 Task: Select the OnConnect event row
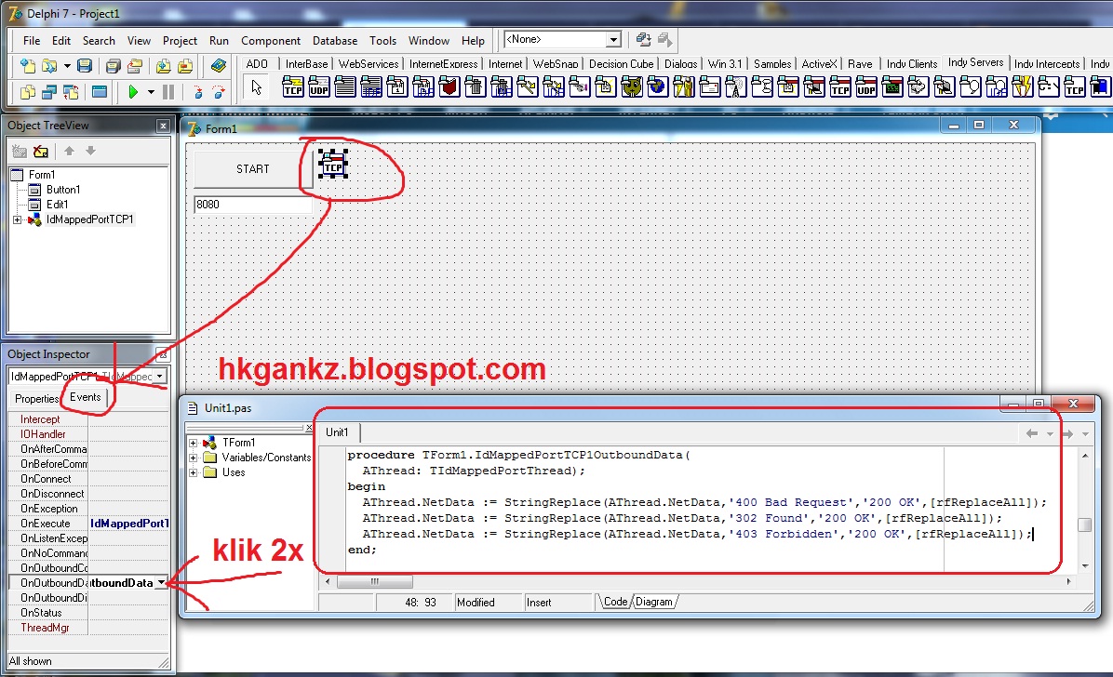(88, 479)
